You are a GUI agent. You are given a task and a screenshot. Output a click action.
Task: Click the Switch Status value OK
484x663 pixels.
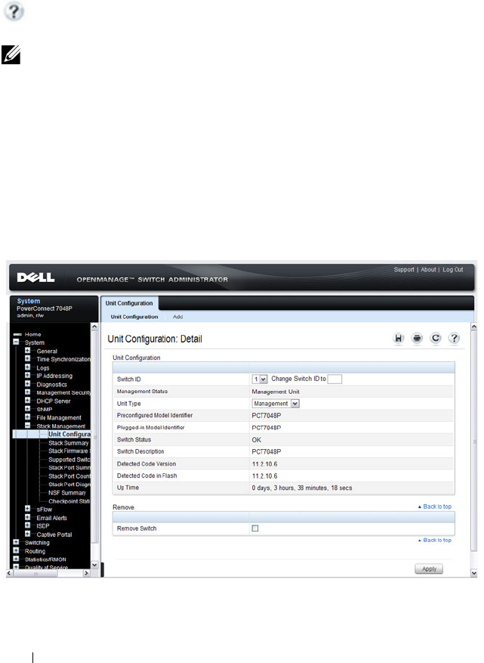[257, 440]
